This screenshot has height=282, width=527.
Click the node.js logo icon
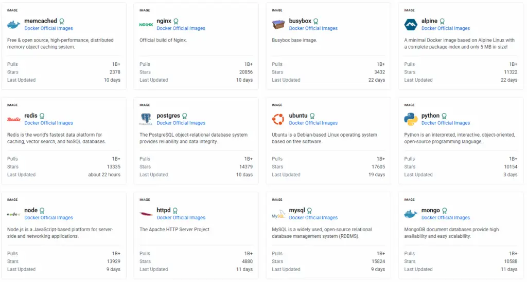click(x=14, y=214)
